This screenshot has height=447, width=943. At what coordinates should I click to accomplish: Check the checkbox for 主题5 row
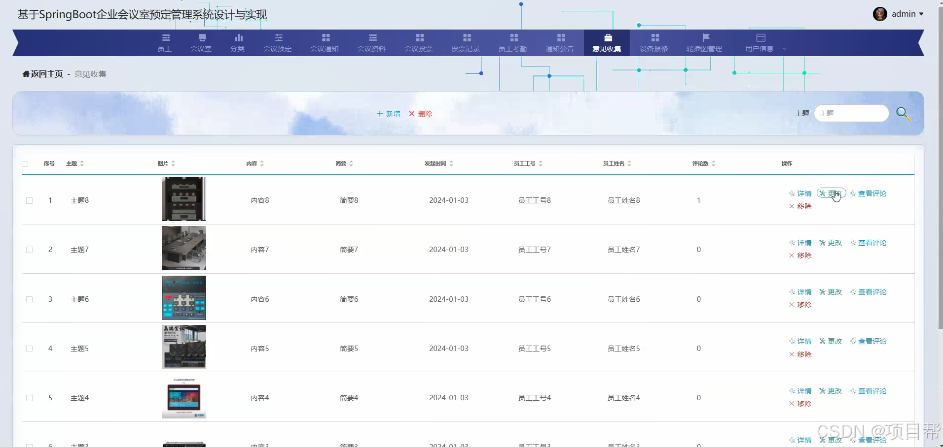click(30, 349)
